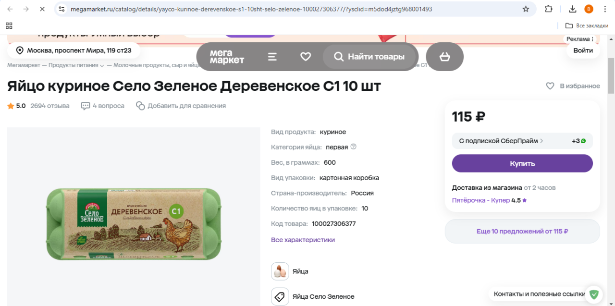Open the catalog hamburger menu
This screenshot has height=306, width=615.
[272, 57]
